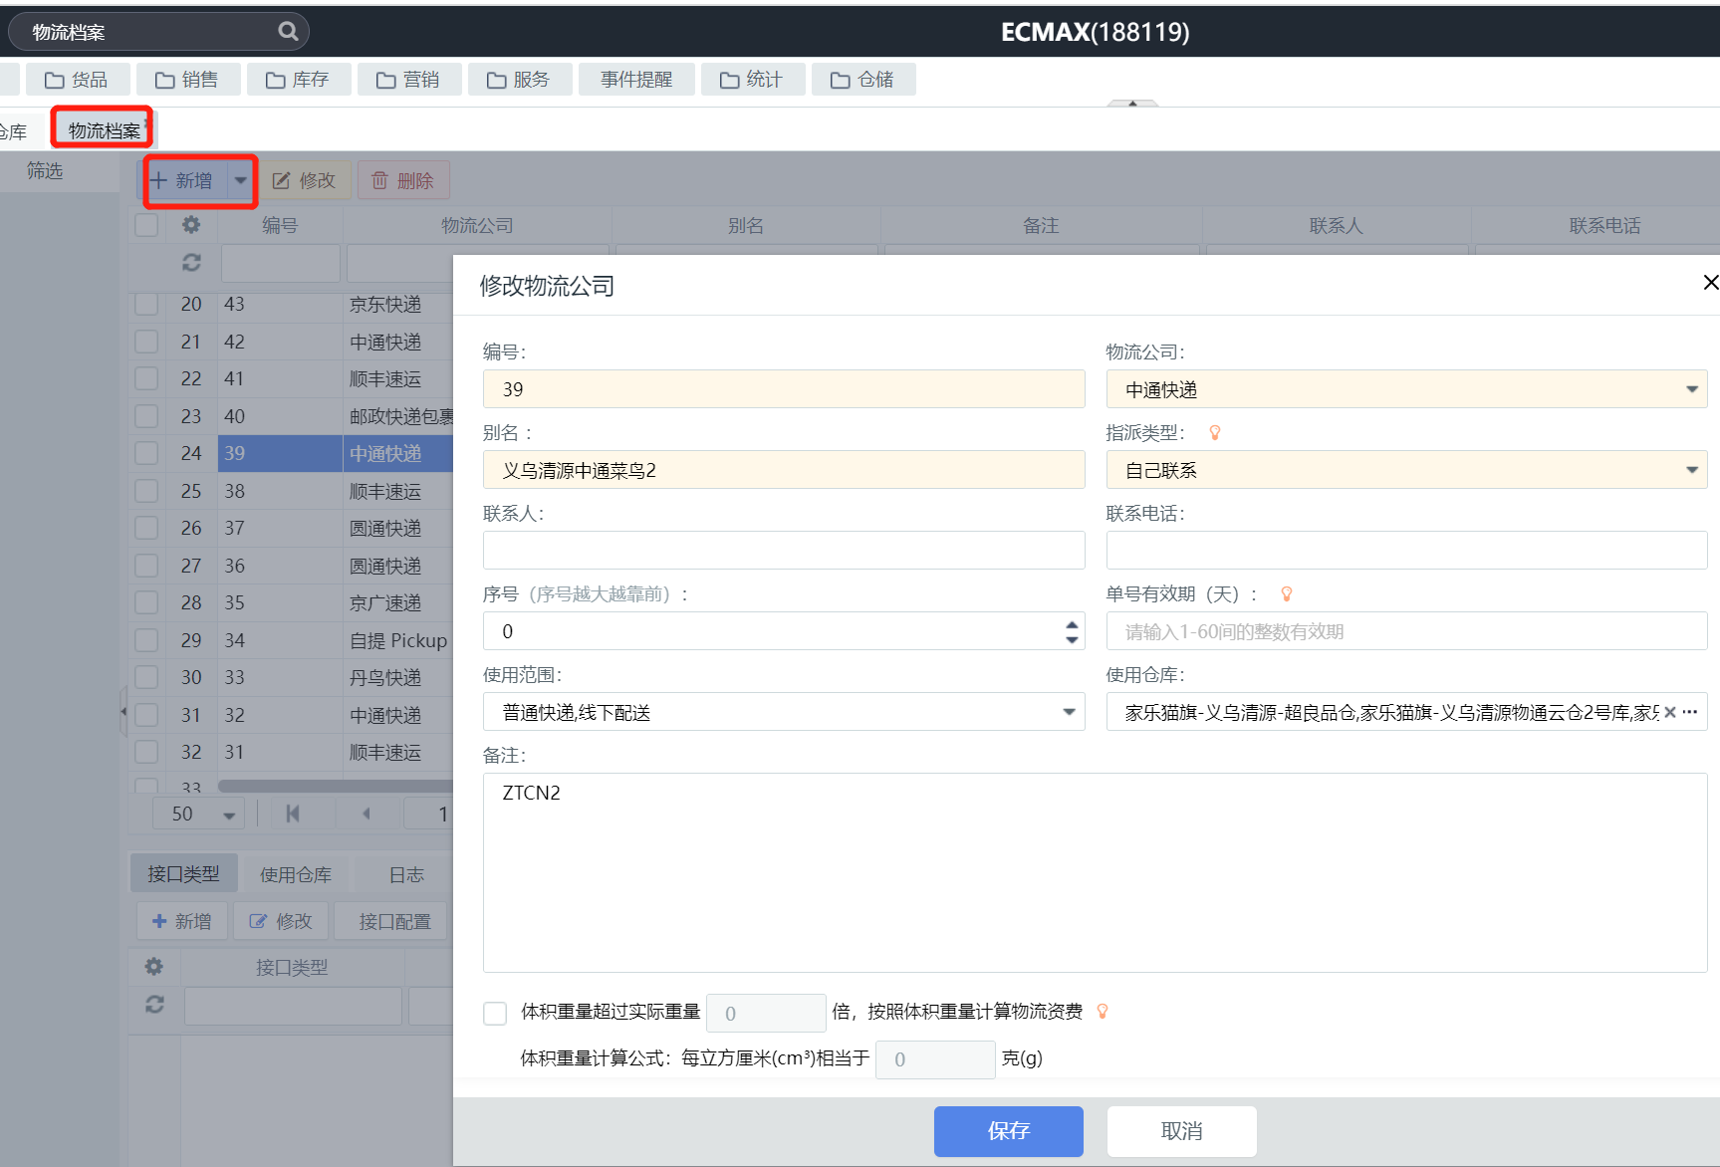Click the 修改 button in the main toolbar
The width and height of the screenshot is (1720, 1167).
(305, 180)
